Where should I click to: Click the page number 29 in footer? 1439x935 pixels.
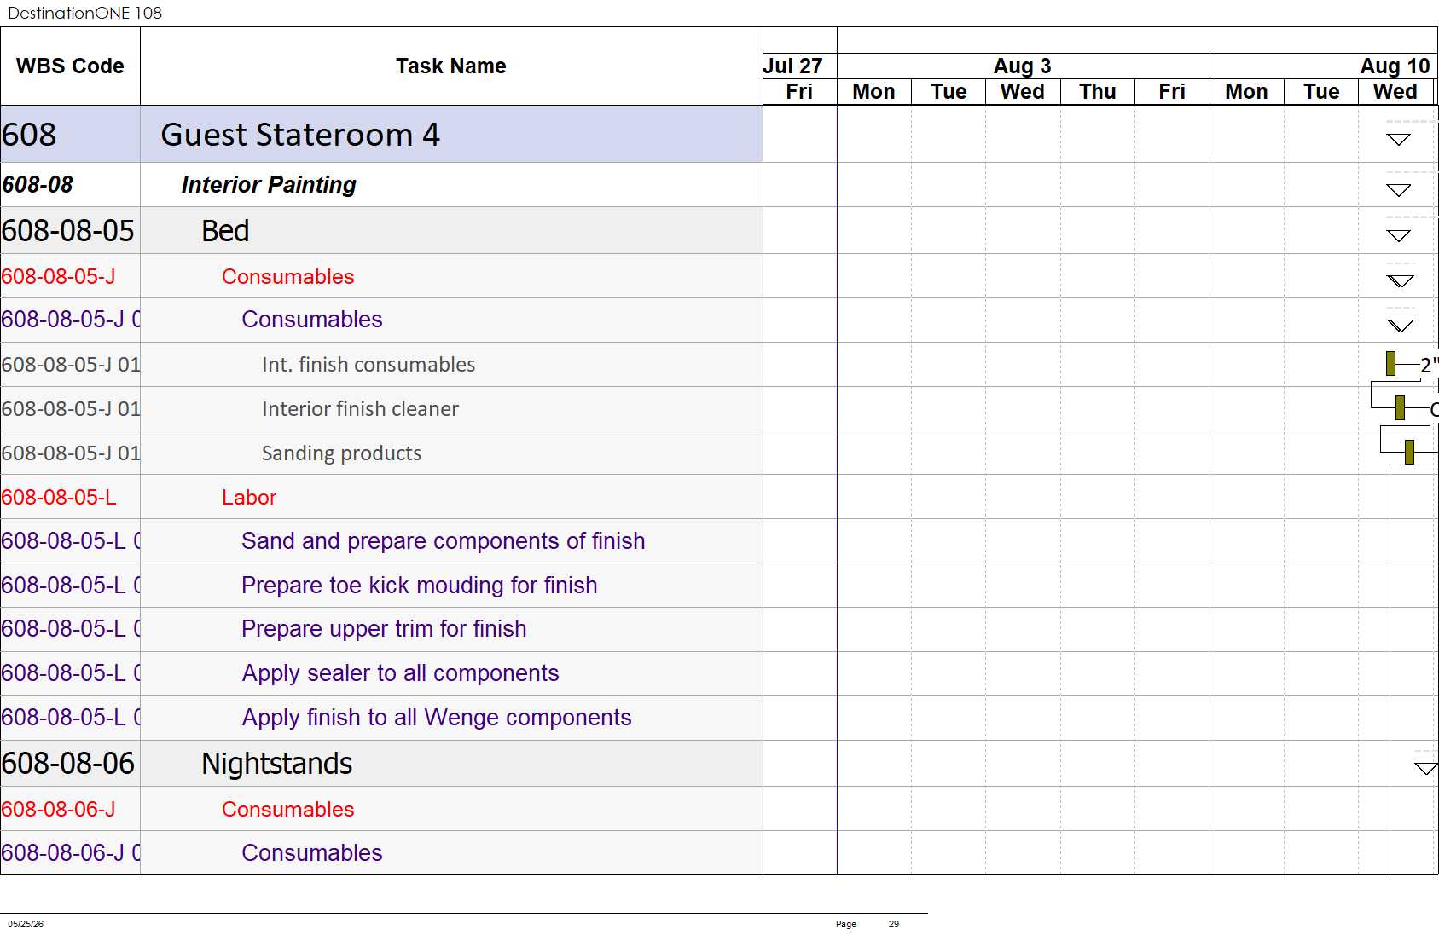point(894,924)
